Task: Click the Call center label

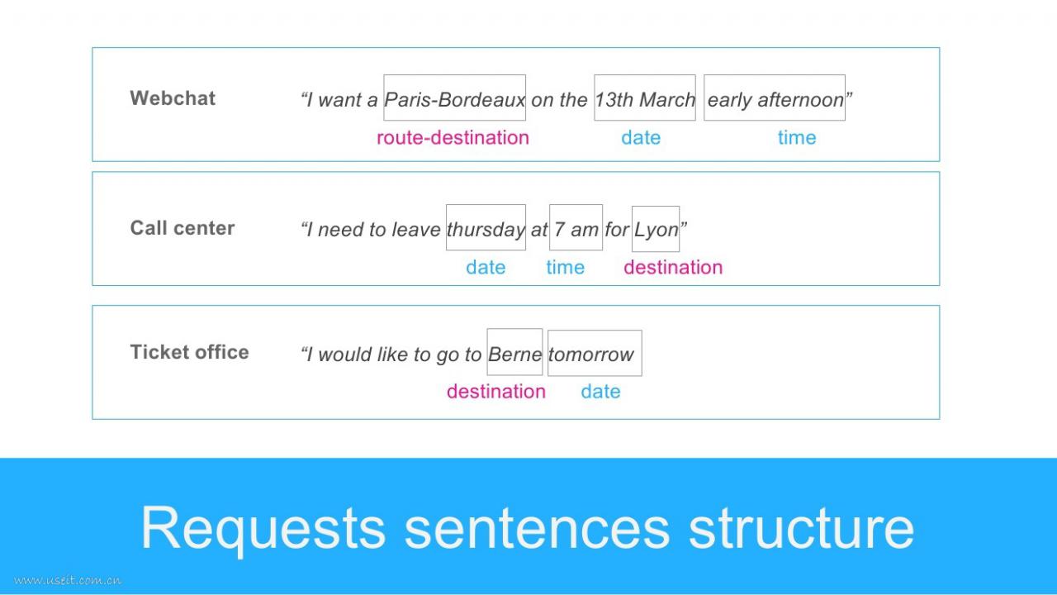Action: pos(182,228)
